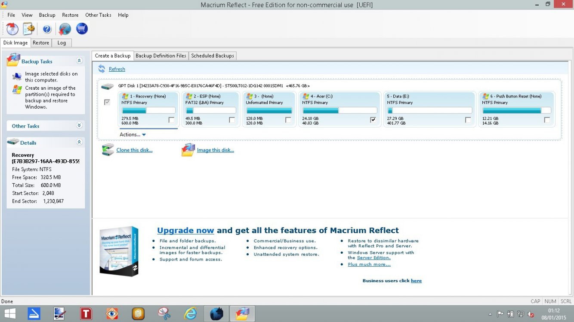Click the Upgrade now link

click(185, 231)
